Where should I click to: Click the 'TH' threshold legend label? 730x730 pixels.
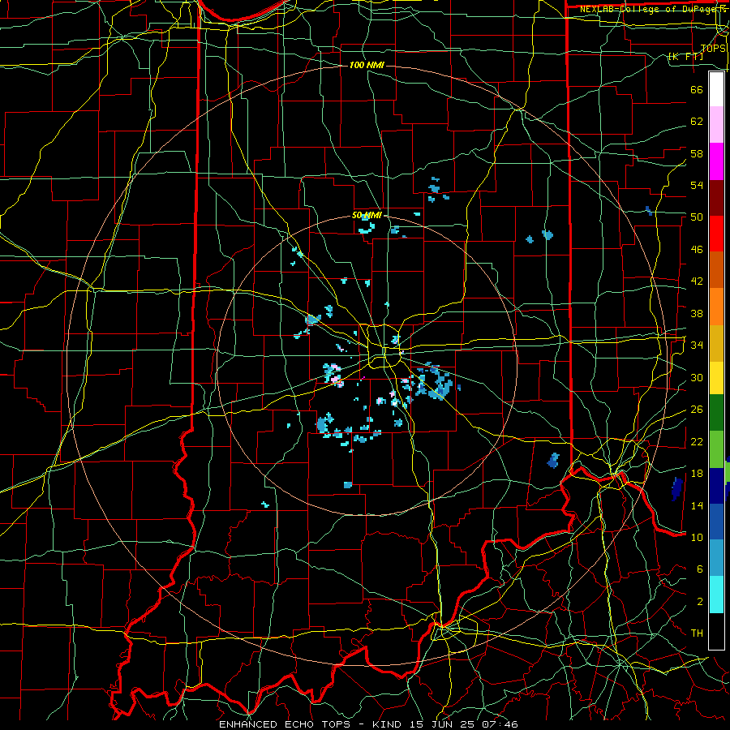(697, 633)
